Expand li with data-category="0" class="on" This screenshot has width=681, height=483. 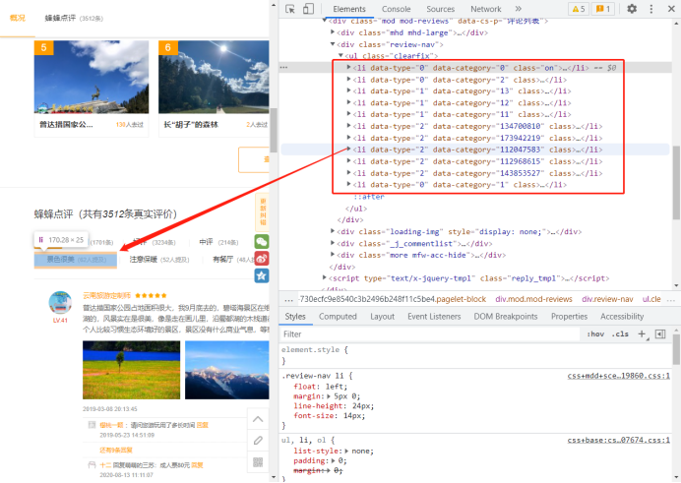click(348, 67)
